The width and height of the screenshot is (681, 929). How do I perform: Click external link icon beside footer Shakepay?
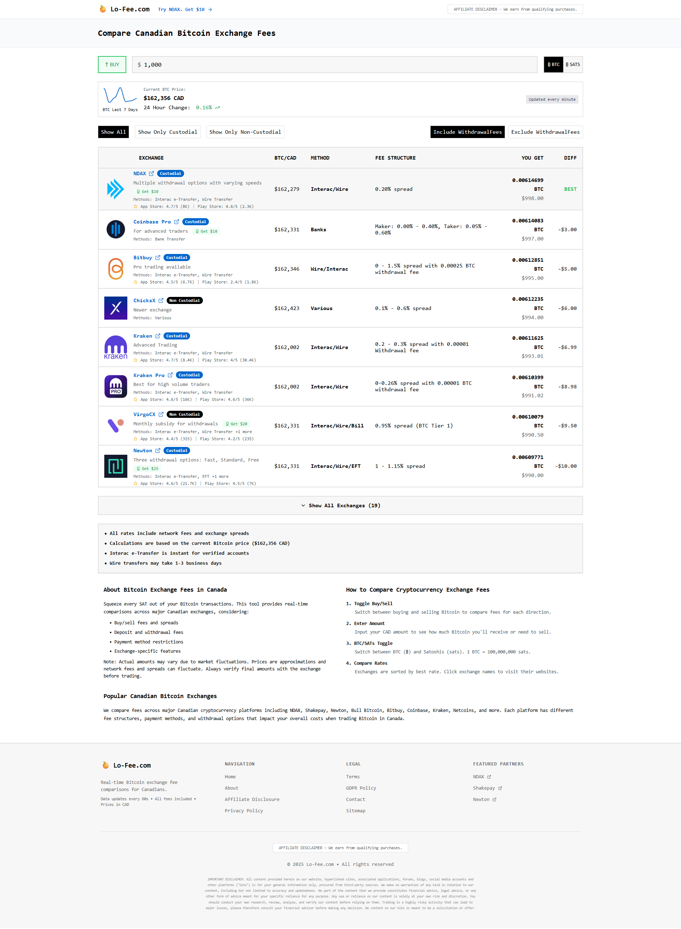point(500,788)
